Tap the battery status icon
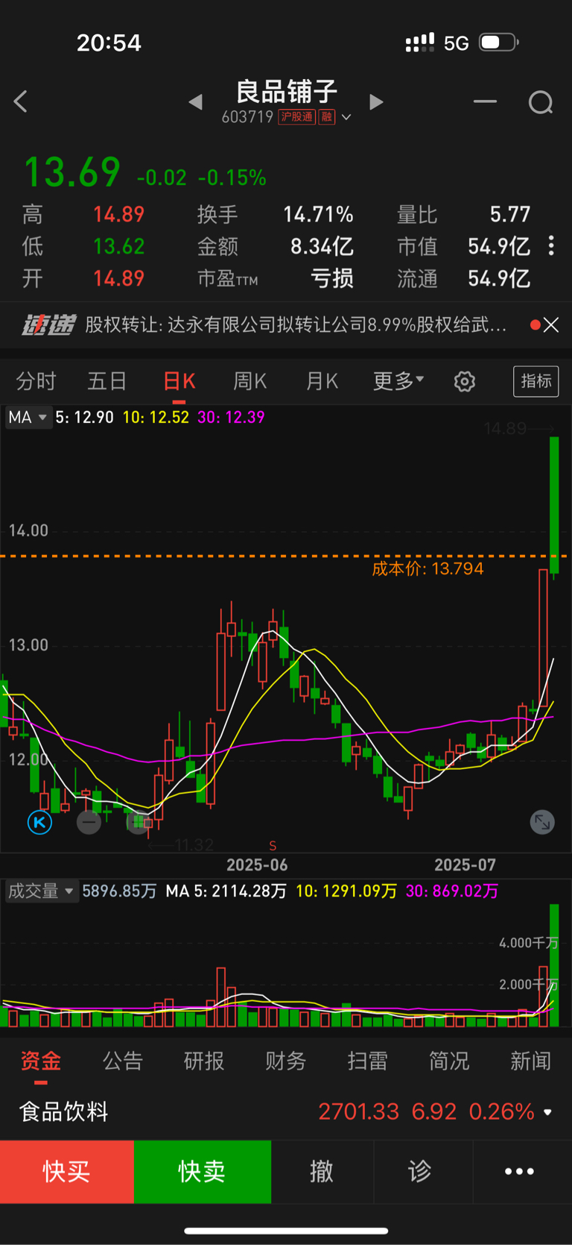The image size is (572, 1245). [x=498, y=43]
